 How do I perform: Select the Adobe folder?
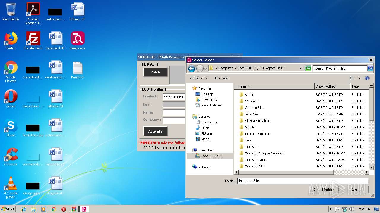249,95
